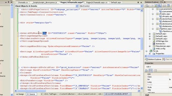Expand the Properties folder node
Viewport: 172px width, 96px height.
150,54
